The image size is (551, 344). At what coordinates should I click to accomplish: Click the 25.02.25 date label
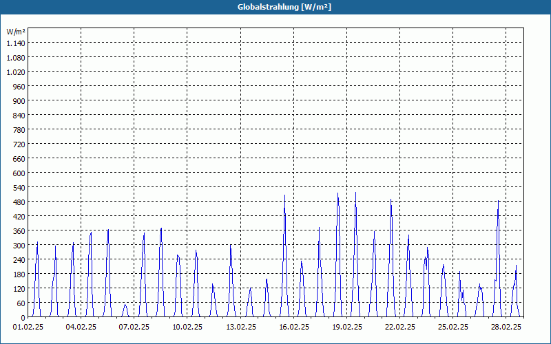click(x=453, y=327)
